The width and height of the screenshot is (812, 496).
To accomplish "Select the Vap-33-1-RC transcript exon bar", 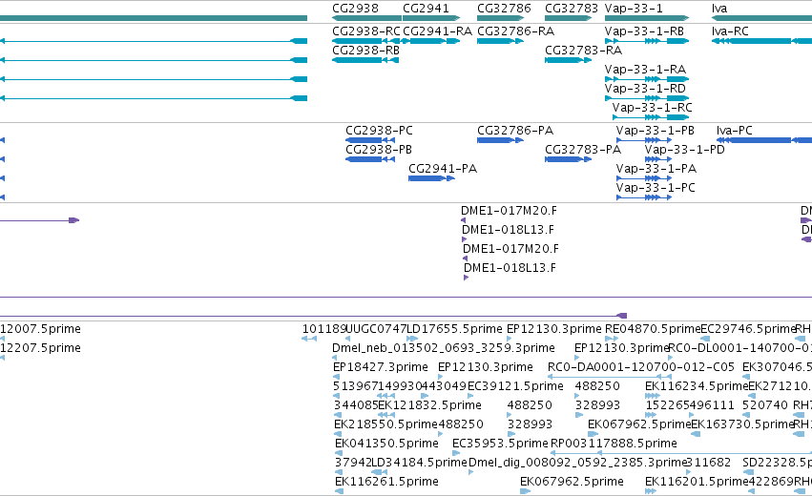I will [x=651, y=117].
